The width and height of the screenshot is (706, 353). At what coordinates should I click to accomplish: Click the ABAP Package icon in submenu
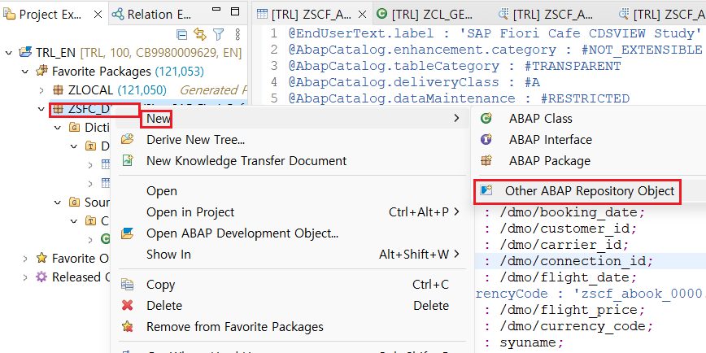pos(486,161)
